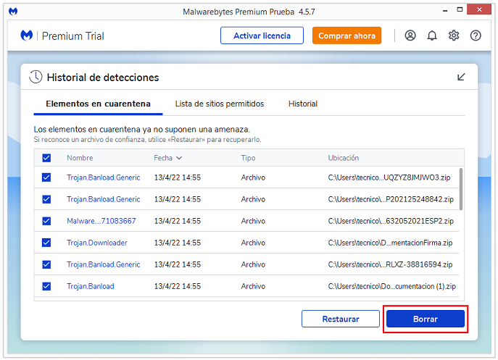
Task: Collapse the detection history panel arrow
Action: pyautogui.click(x=461, y=77)
